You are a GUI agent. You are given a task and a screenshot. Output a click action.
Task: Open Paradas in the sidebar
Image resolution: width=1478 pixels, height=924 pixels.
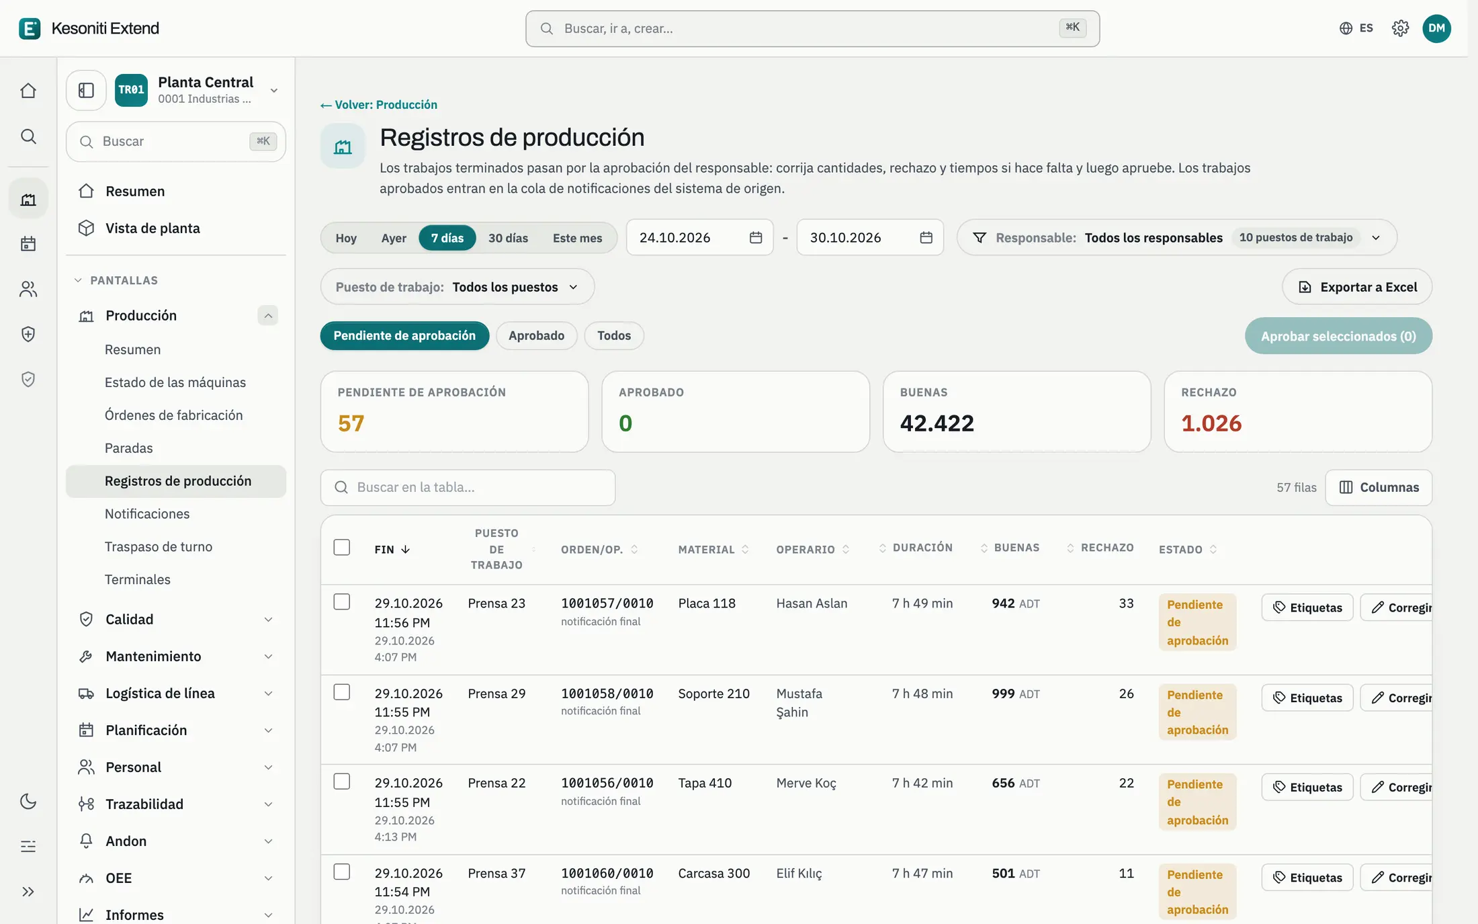point(128,448)
